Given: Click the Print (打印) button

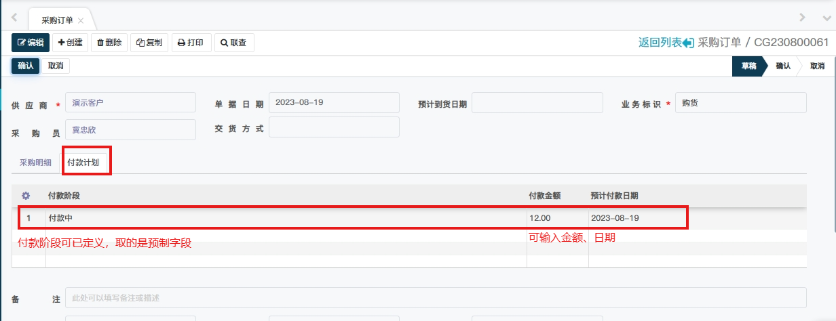Looking at the screenshot, I should (x=191, y=43).
